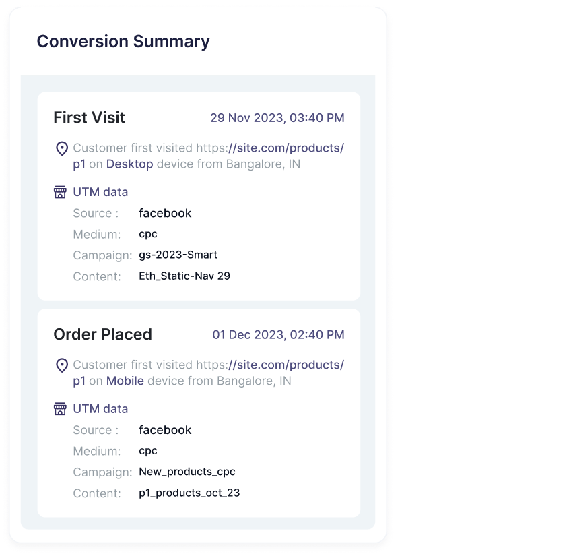571x556 pixels.
Task: Click the UTM data store icon in Order Placed
Action: click(60, 409)
